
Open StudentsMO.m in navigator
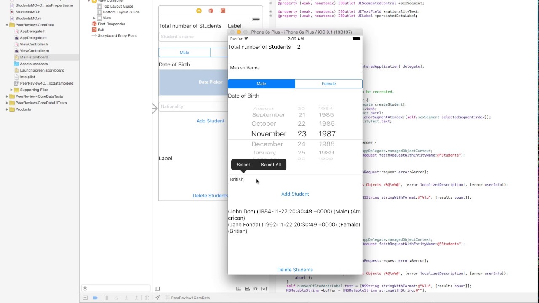tap(28, 19)
